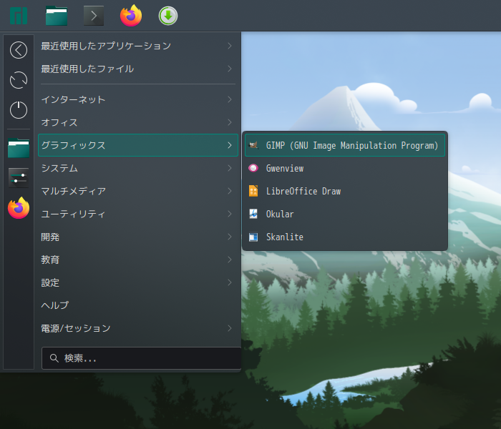Viewport: 501px width, 429px height.
Task: Click the power shutdown icon in sidebar
Action: pyautogui.click(x=19, y=110)
